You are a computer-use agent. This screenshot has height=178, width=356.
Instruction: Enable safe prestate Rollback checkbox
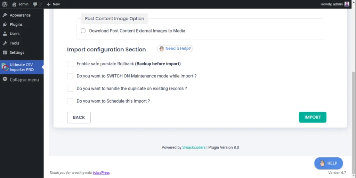pyautogui.click(x=70, y=64)
